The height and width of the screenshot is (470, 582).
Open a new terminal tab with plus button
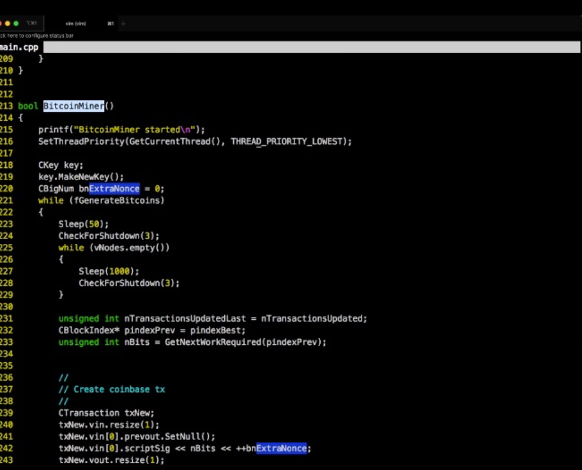[x=123, y=24]
